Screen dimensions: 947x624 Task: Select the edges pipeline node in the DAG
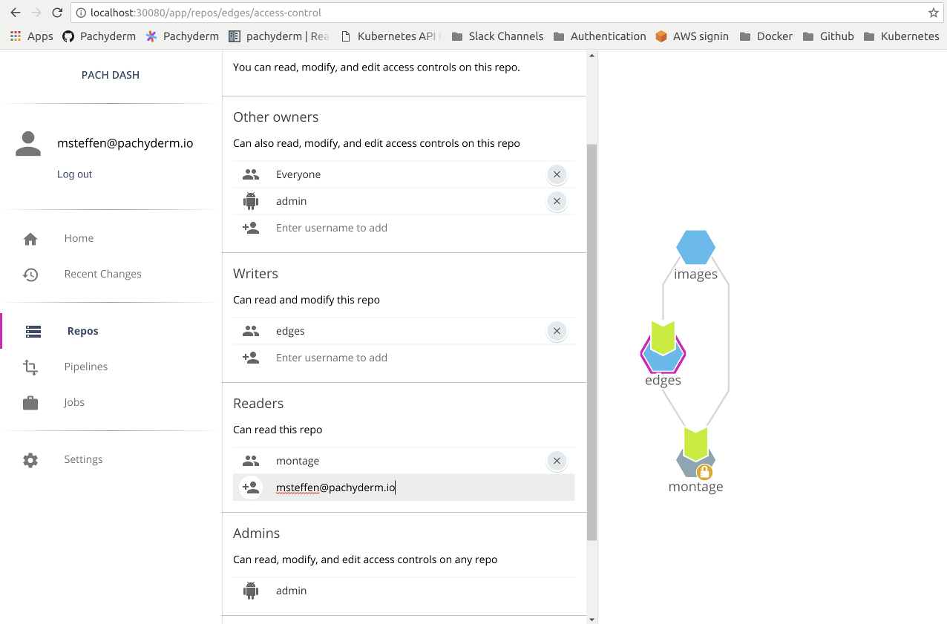[663, 355]
